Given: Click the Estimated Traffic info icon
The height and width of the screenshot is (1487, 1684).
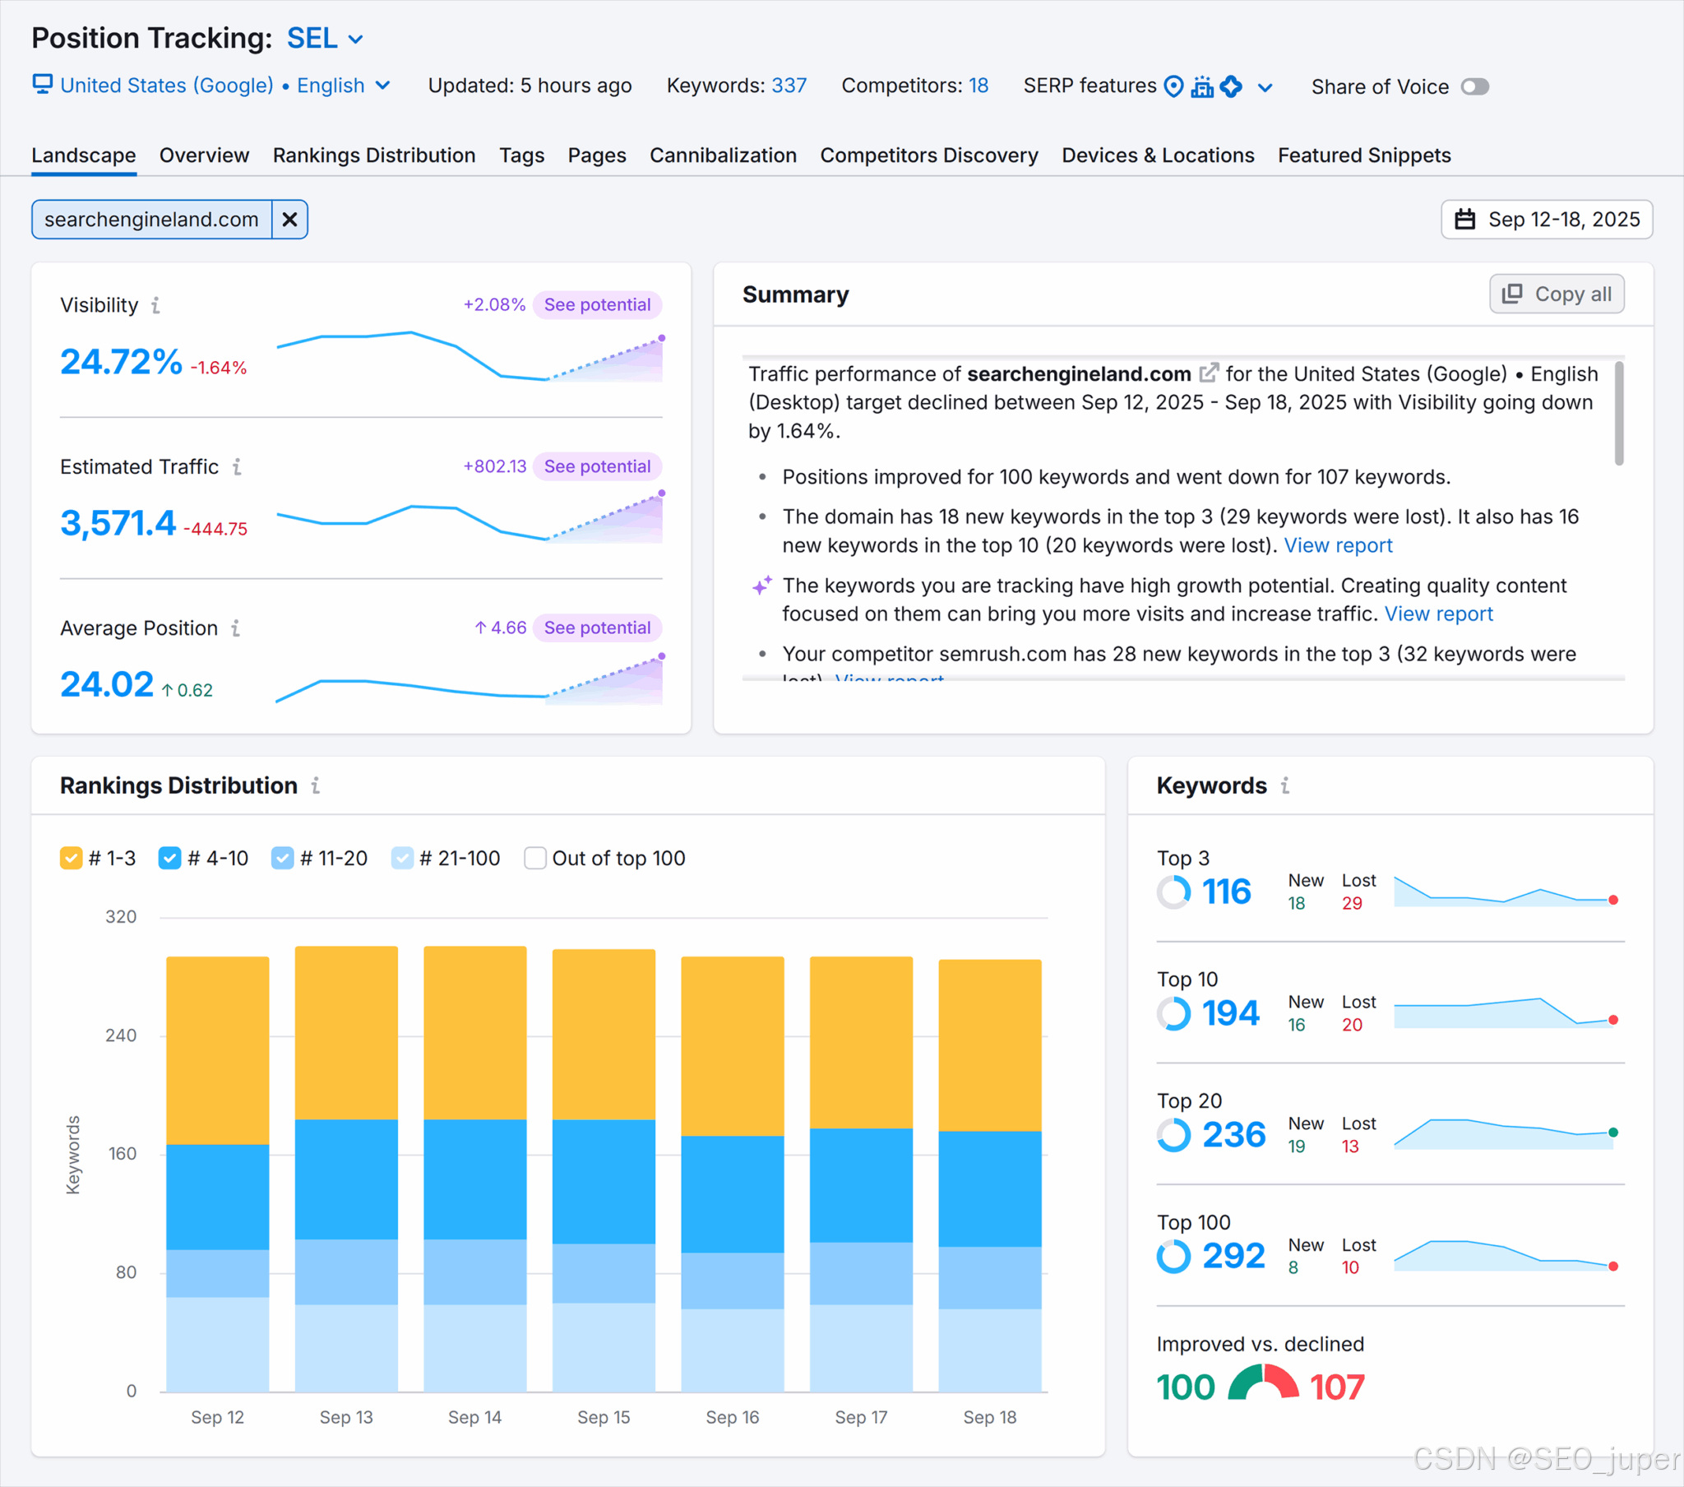Looking at the screenshot, I should tap(237, 467).
